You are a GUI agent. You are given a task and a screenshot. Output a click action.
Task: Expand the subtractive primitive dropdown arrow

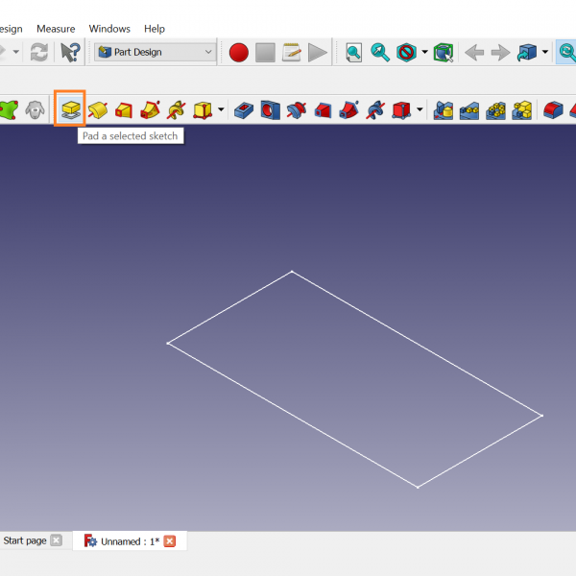(x=420, y=110)
